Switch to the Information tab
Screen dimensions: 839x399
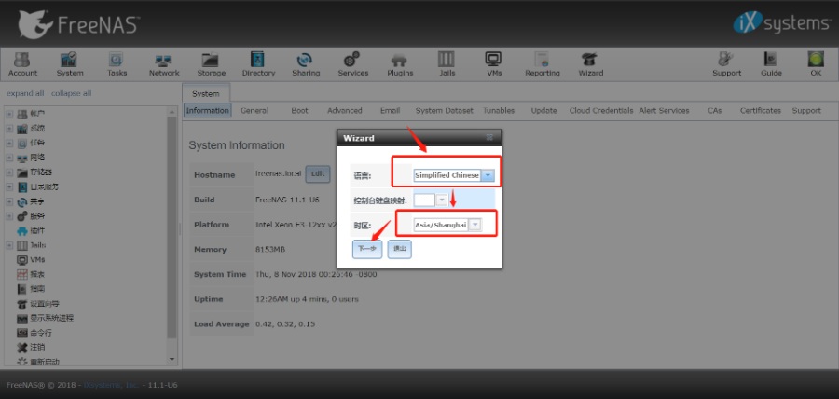point(208,111)
